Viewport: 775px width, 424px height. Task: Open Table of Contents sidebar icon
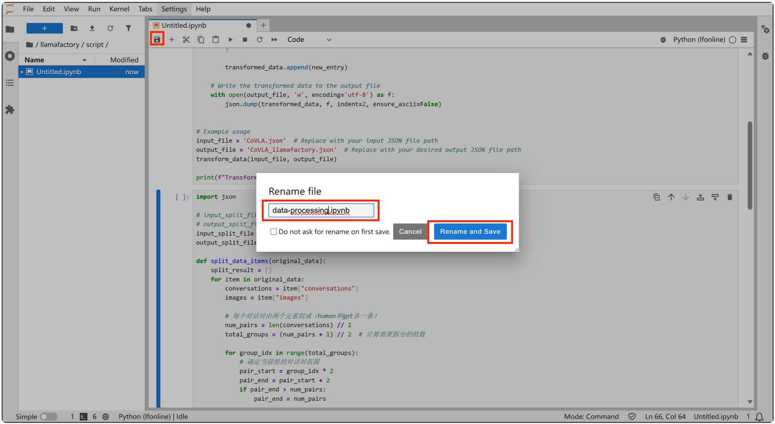click(10, 83)
